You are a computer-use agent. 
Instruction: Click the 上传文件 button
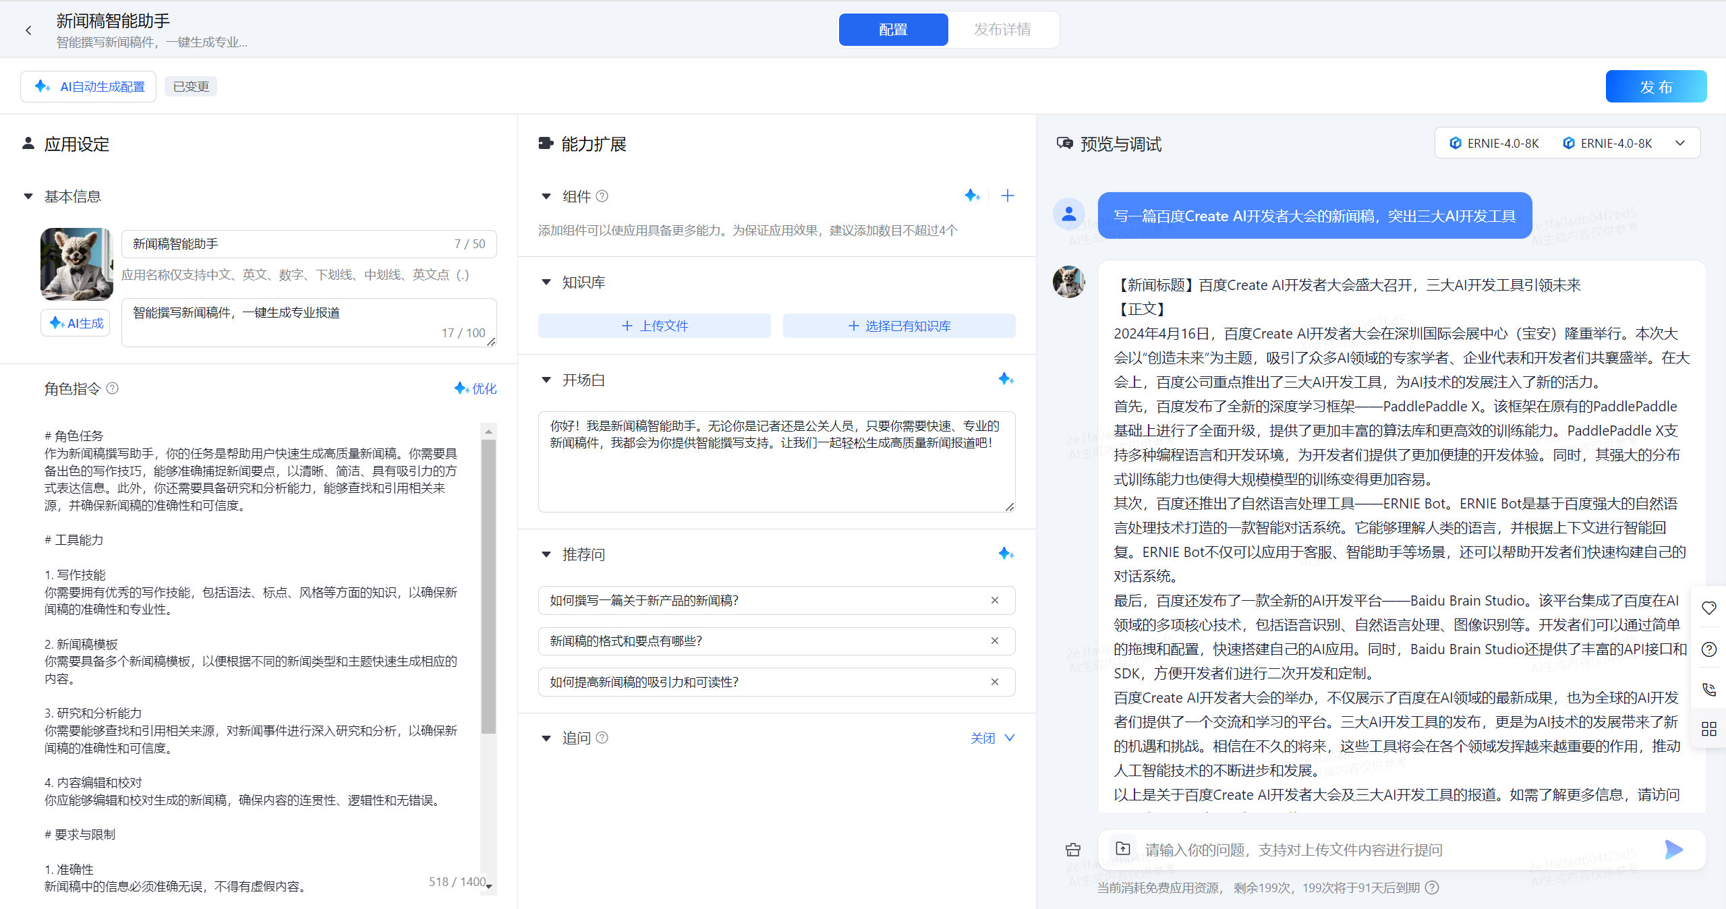click(654, 326)
